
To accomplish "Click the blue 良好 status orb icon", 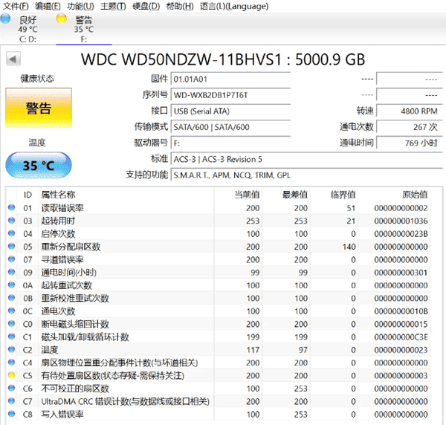I will [5, 19].
